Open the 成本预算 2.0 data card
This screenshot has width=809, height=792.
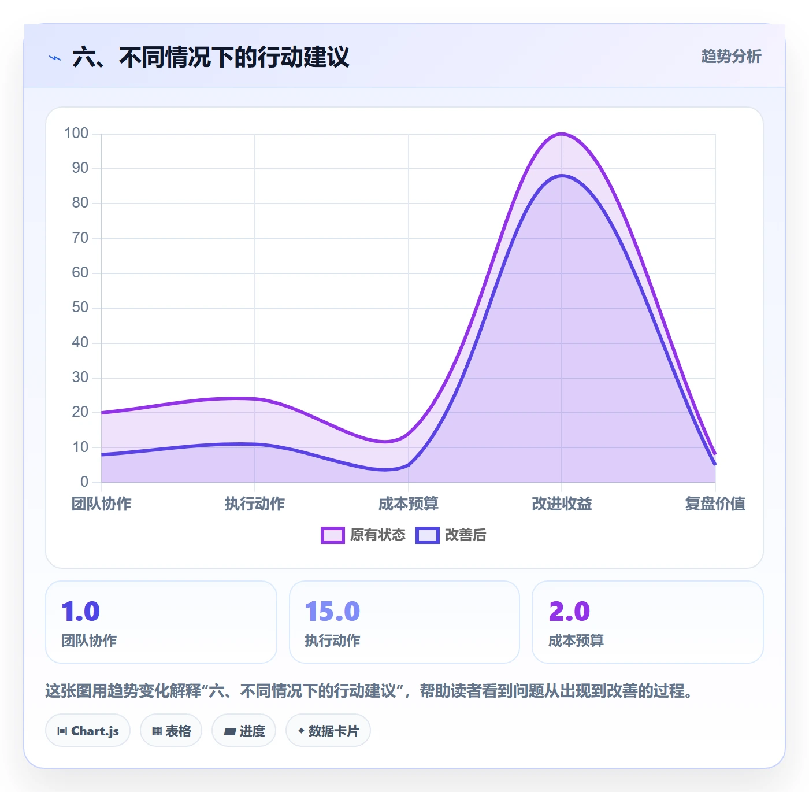point(648,622)
